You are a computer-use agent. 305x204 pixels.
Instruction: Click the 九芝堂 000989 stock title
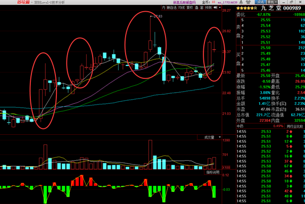coord(281,8)
